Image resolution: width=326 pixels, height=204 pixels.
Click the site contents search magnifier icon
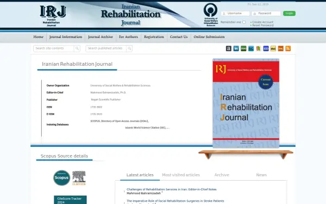77,48
